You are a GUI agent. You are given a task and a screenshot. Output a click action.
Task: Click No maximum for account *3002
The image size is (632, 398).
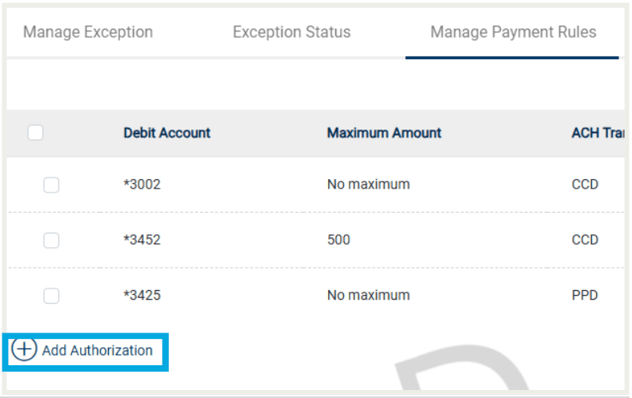pyautogui.click(x=368, y=185)
